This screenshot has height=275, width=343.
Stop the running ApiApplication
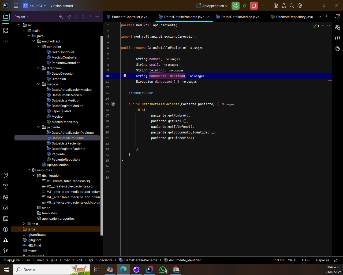click(254, 6)
